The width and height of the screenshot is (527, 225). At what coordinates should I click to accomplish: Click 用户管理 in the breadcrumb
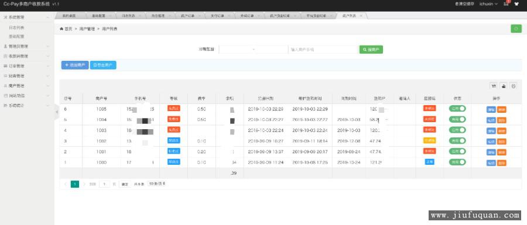[87, 29]
